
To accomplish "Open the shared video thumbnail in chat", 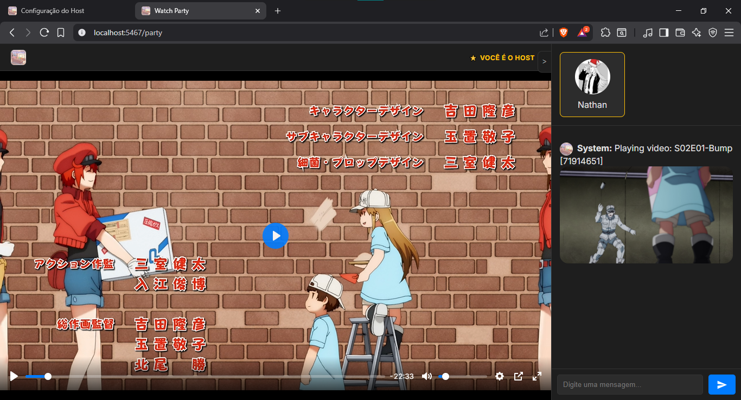I will pos(646,215).
